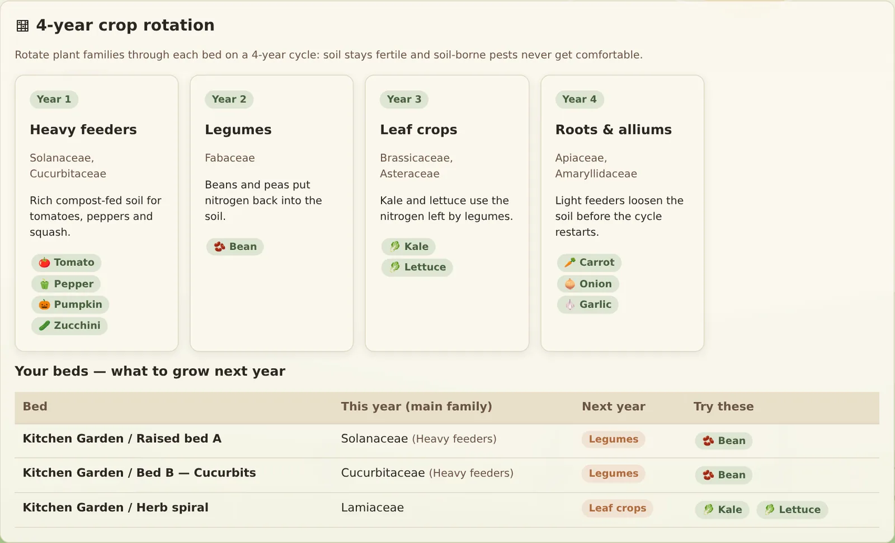Select the "Kitchen Garden / Raised bed A" row name
Screen dimensions: 895x543
click(x=122, y=439)
